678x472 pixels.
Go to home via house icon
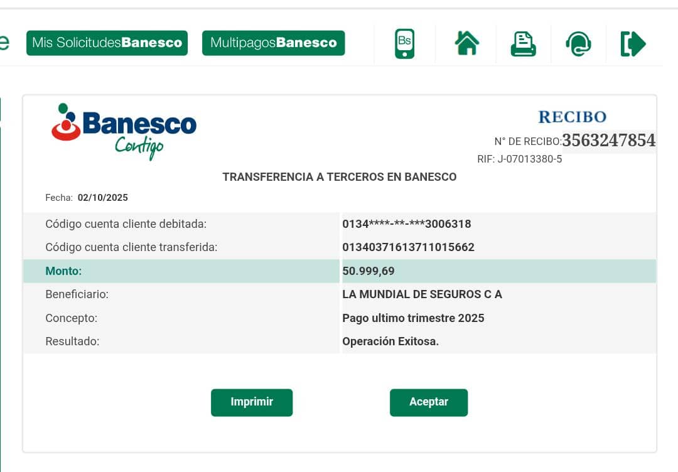click(466, 44)
